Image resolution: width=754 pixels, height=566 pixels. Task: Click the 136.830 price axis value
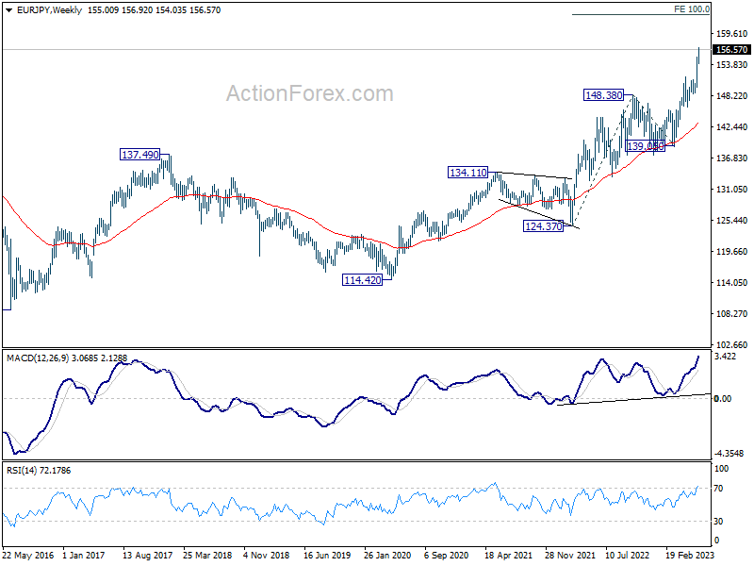732,158
